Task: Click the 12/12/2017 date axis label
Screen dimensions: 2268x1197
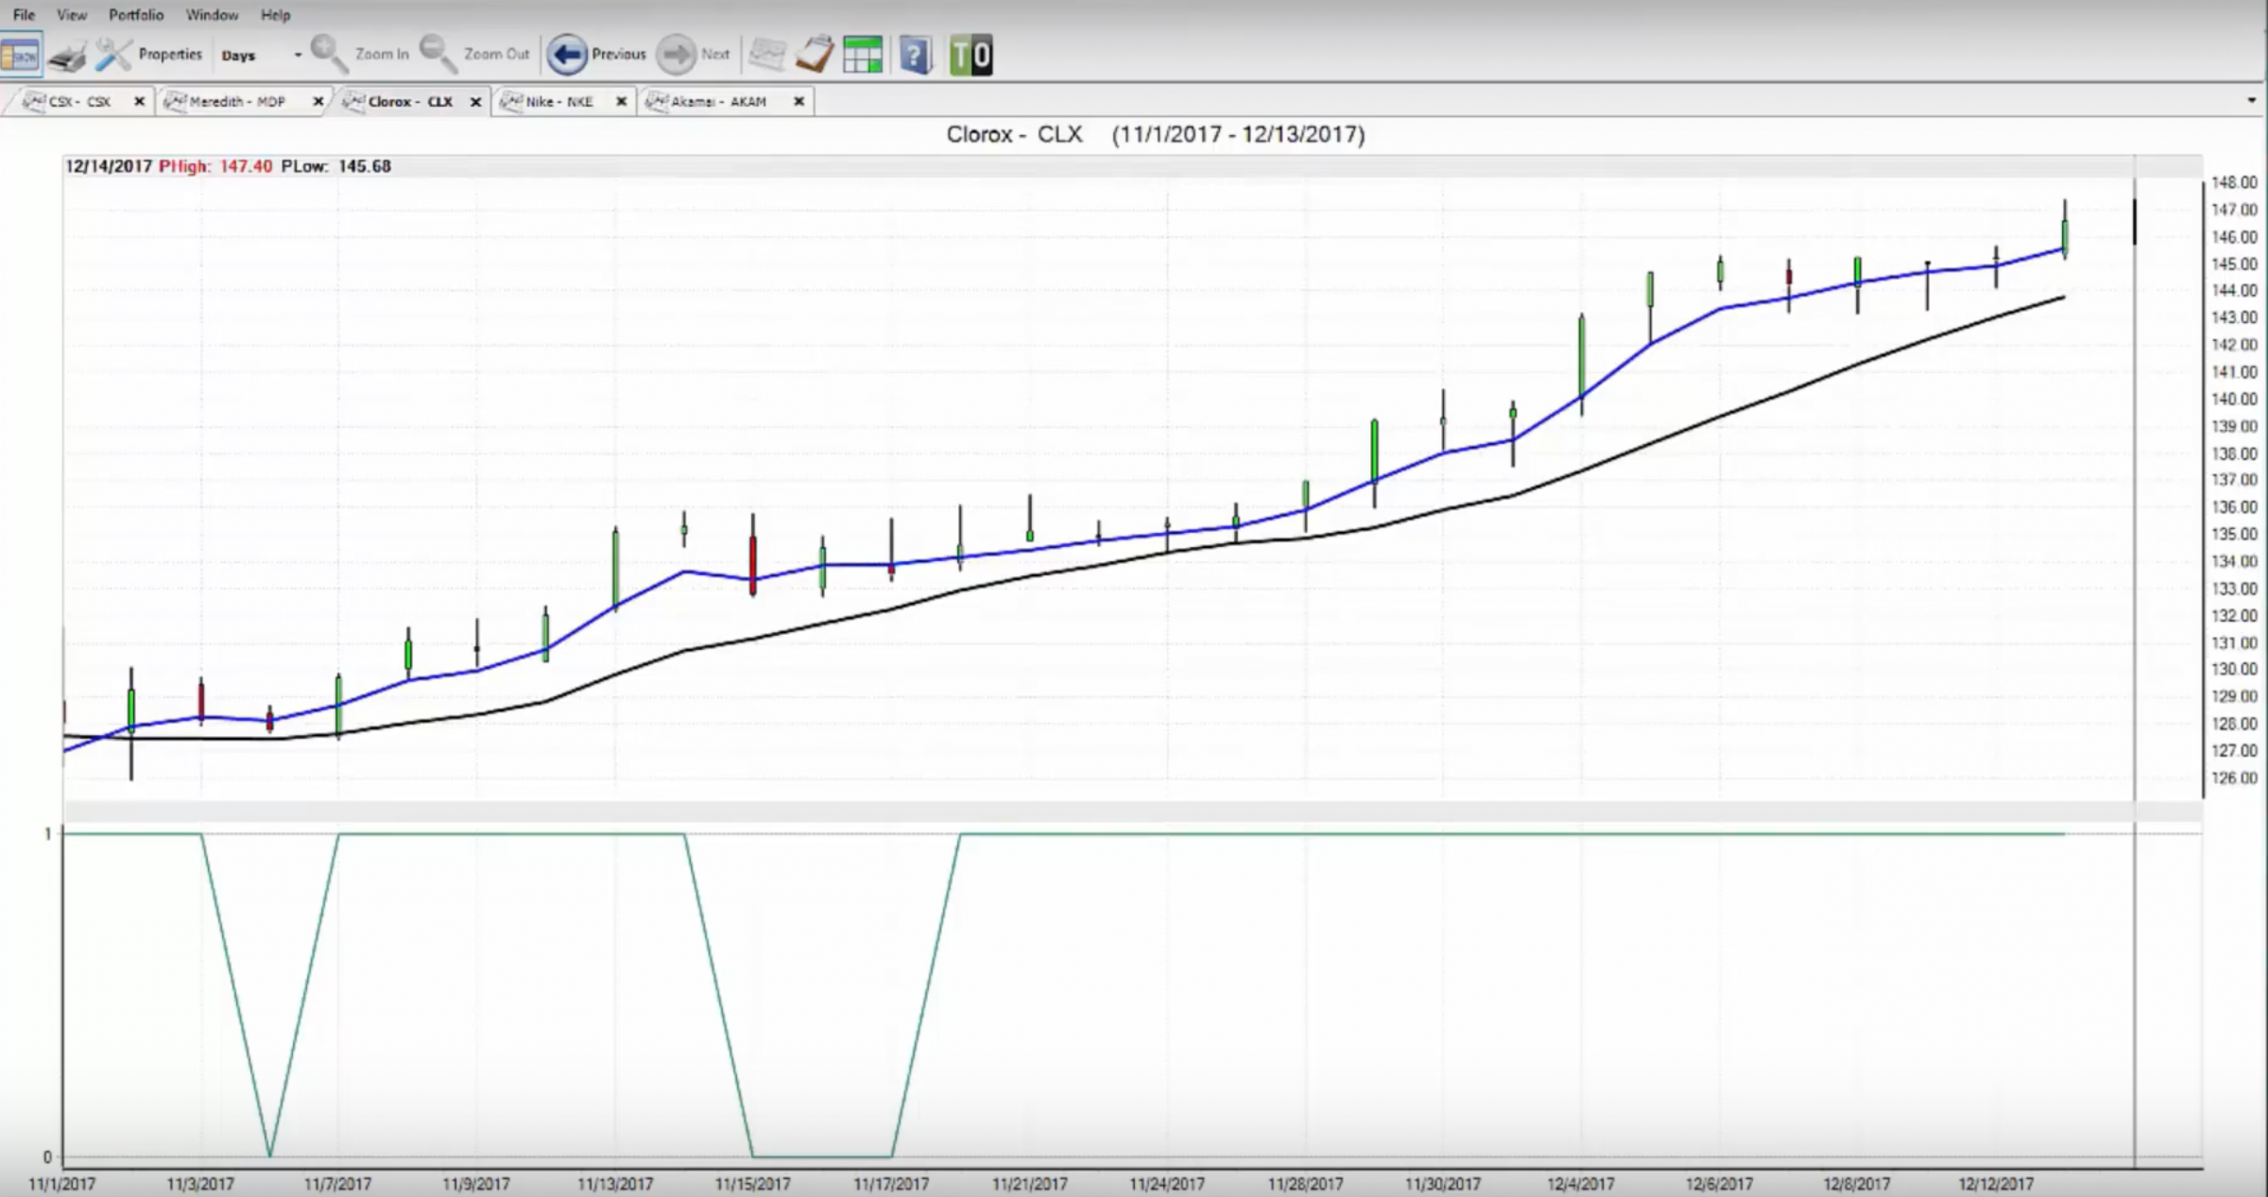Action: pos(1996,1184)
